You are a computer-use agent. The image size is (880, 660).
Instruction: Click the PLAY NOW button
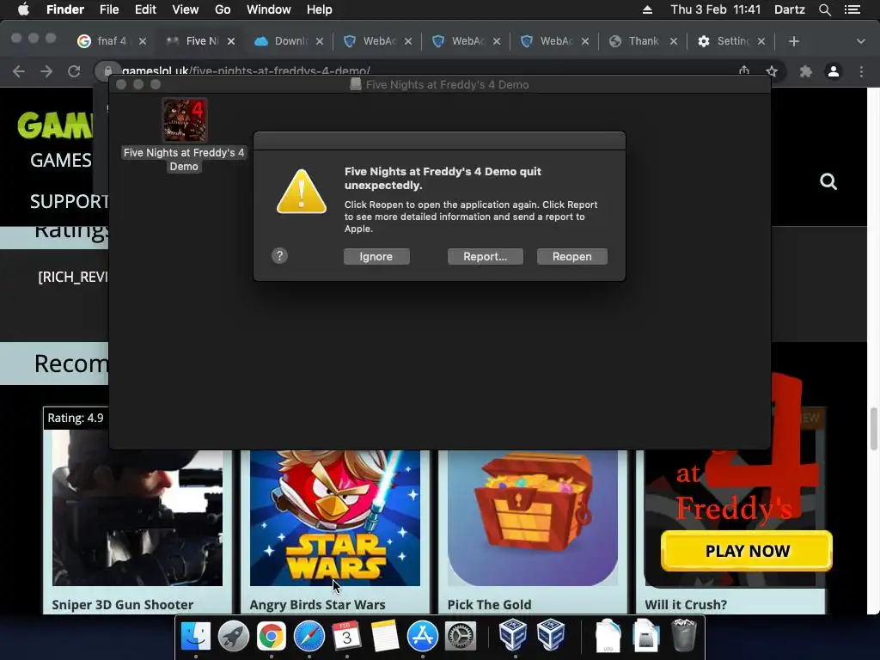(x=747, y=551)
